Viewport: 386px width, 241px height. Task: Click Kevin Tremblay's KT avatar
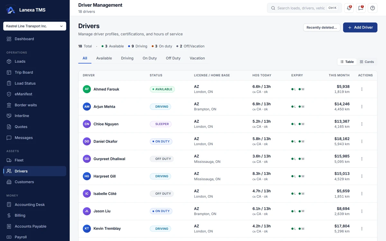87,228
